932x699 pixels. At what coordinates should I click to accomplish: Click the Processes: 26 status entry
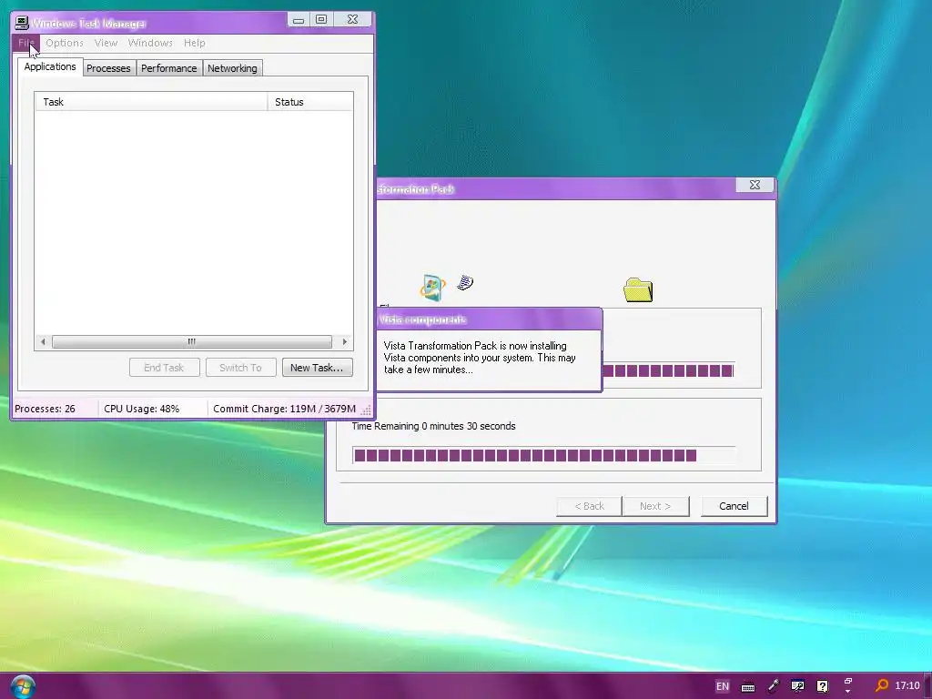click(45, 409)
